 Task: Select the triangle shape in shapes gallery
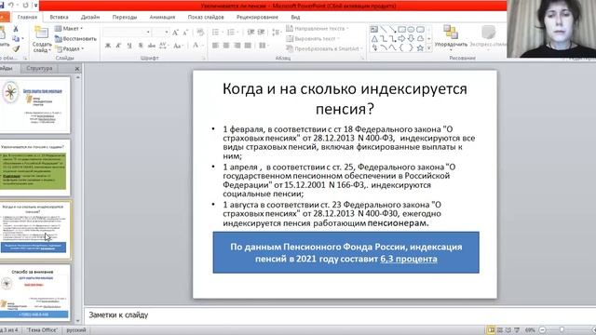point(374,39)
